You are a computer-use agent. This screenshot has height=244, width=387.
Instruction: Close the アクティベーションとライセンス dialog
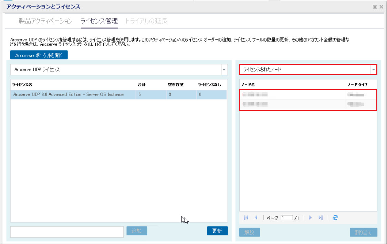381,7
